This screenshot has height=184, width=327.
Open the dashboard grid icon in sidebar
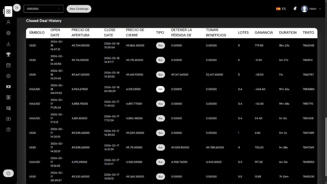click(8, 11)
